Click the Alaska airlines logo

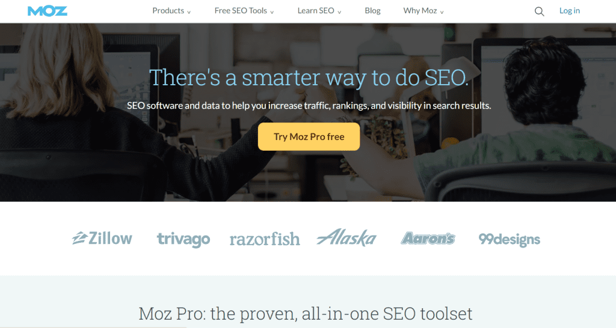[346, 237]
